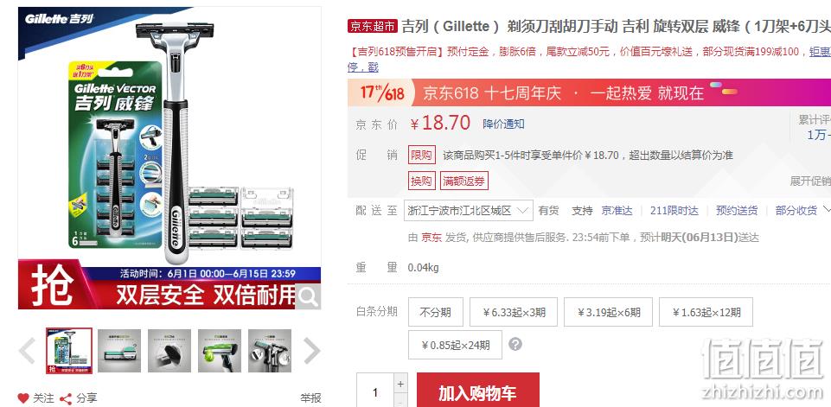This screenshot has width=831, height=407.
Task: Click the 换购 promotion tag
Action: pos(421,181)
